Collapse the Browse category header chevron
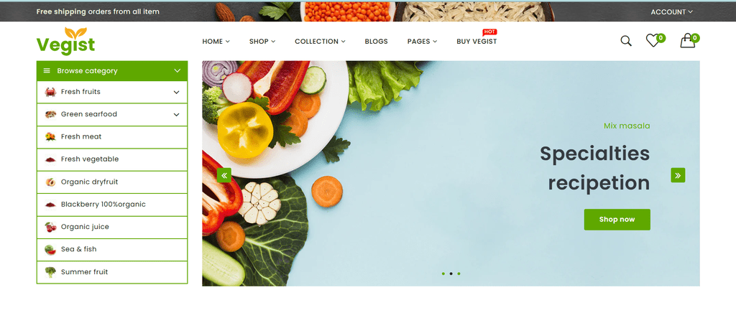 (177, 71)
